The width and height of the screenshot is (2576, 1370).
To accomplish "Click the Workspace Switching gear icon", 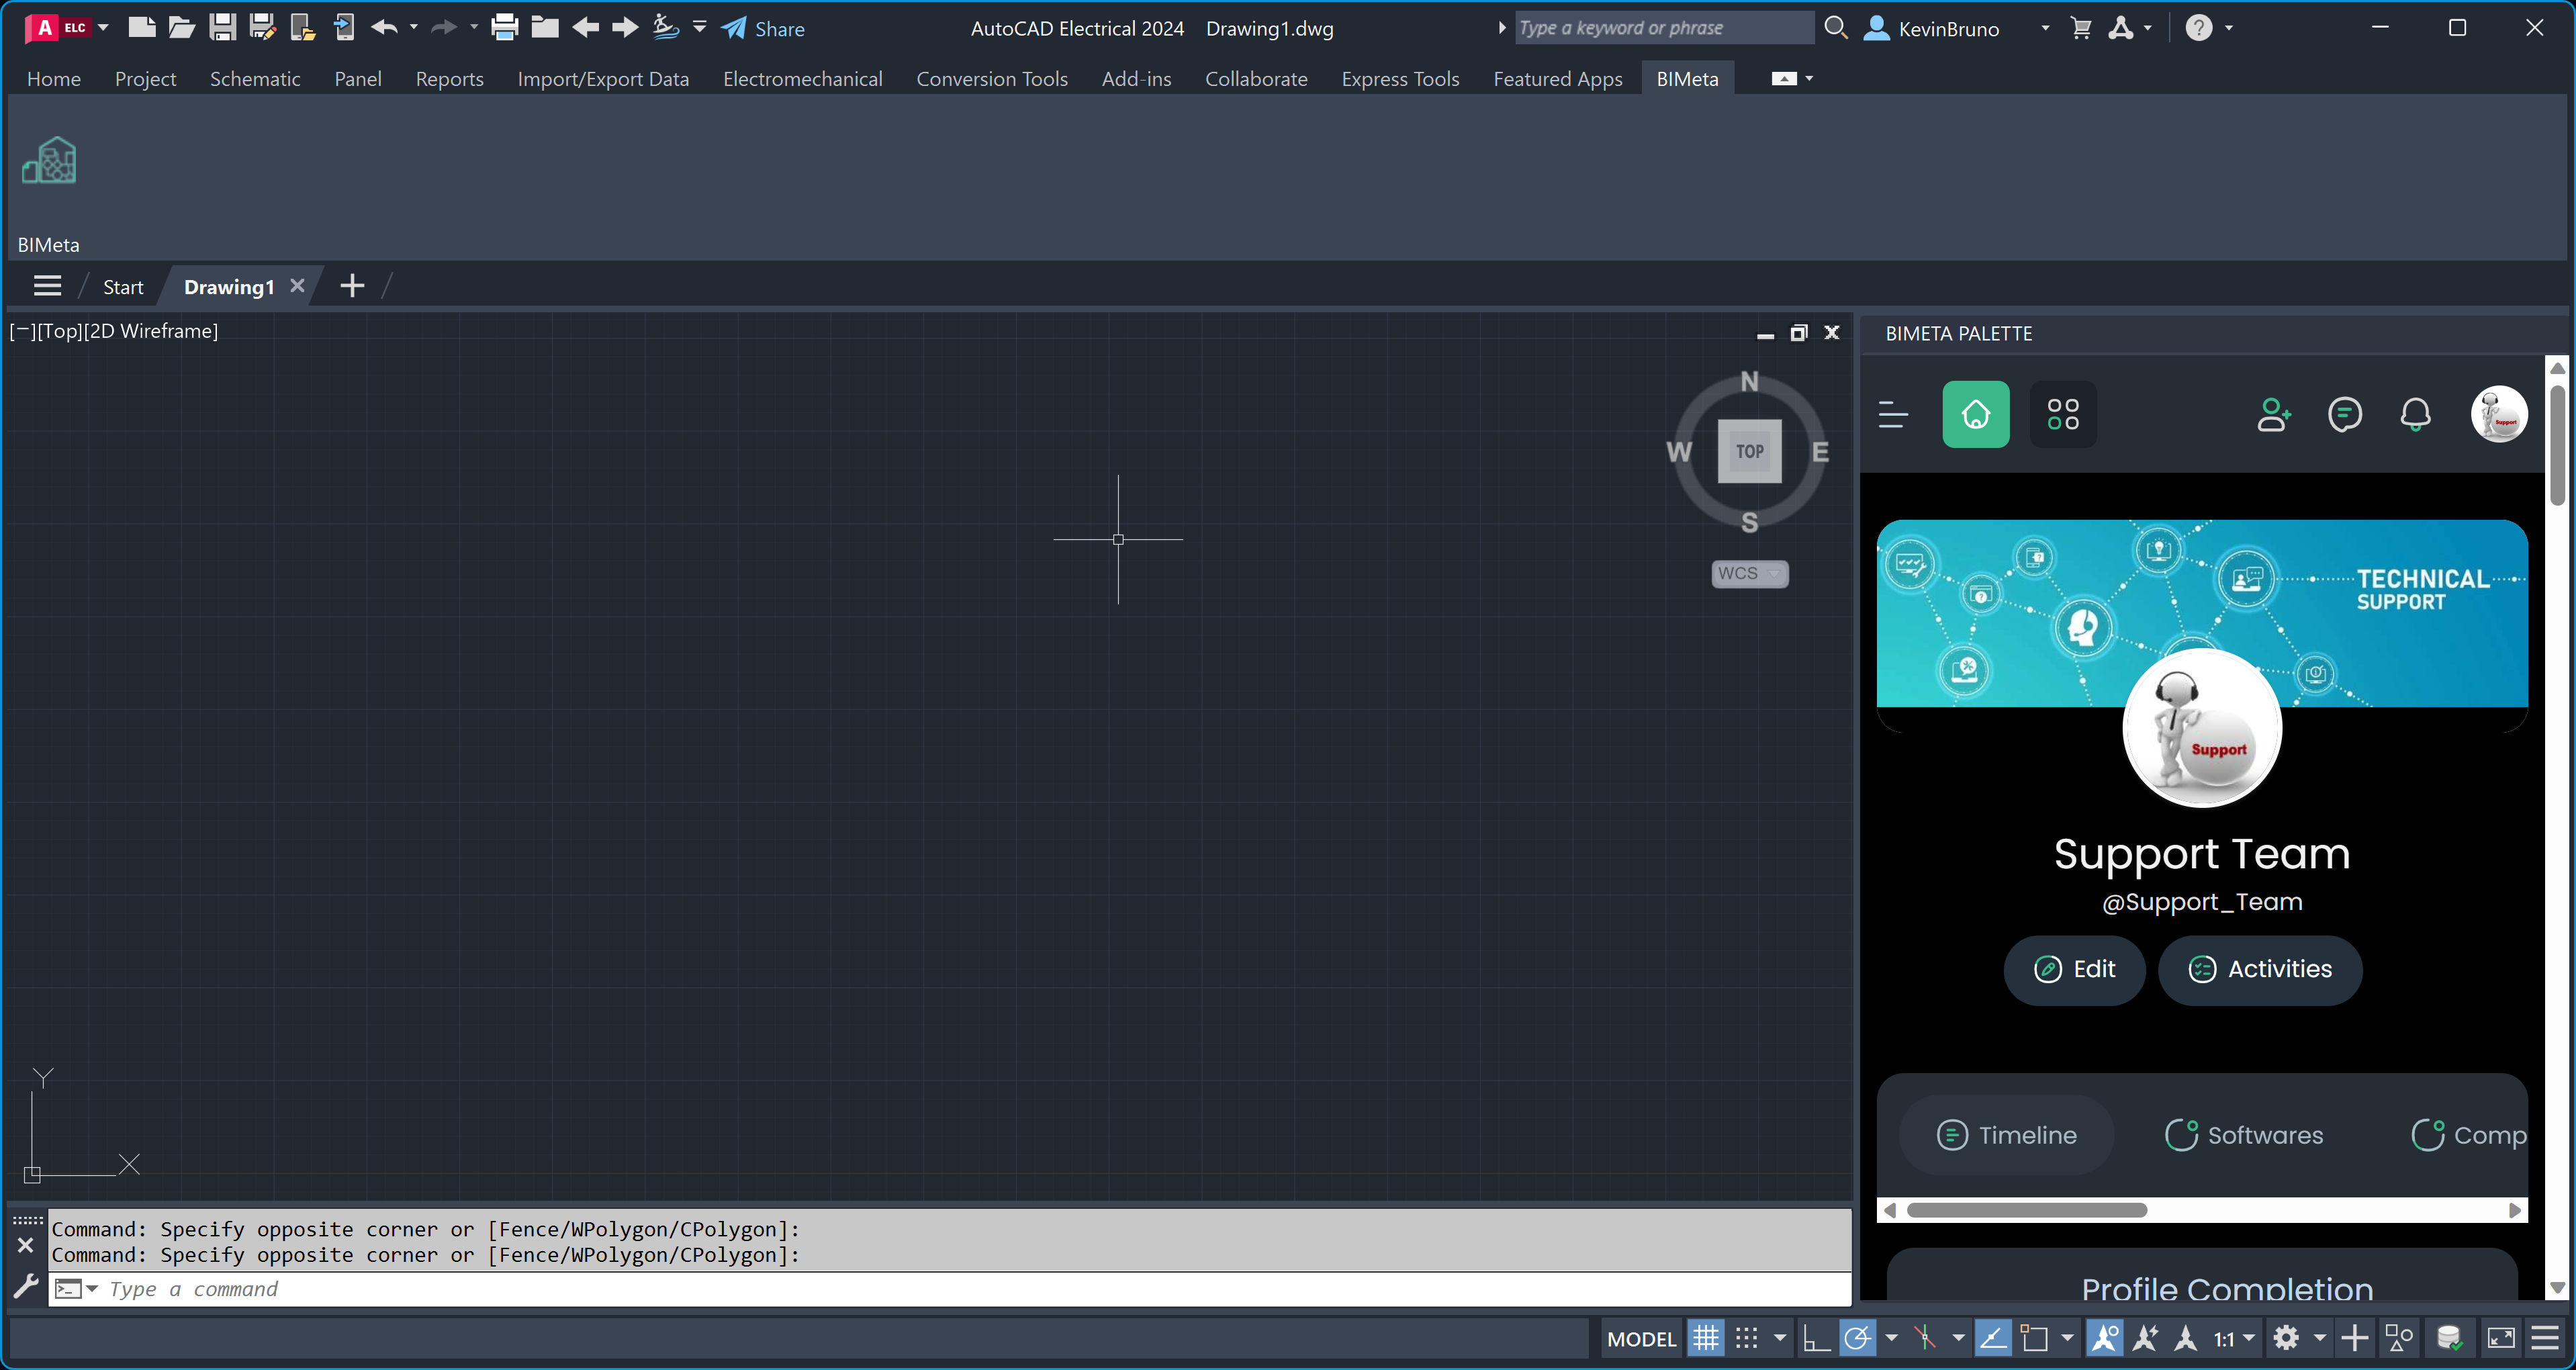I will click(2286, 1338).
